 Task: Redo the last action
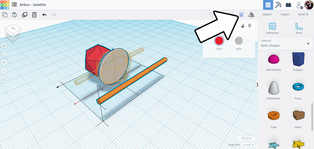coord(54,15)
